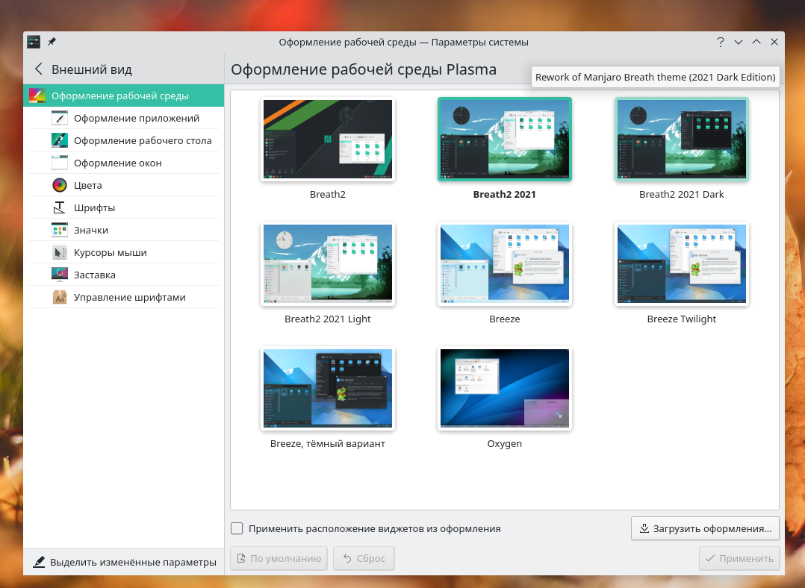The width and height of the screenshot is (805, 588).
Task: Select the Оформление рабочей среды sidebar entry
Action: pyautogui.click(x=124, y=96)
